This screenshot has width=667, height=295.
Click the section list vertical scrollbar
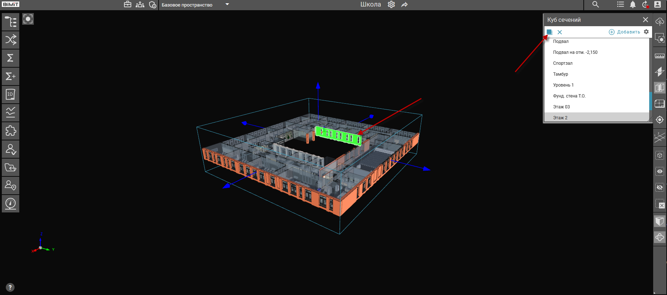pos(651,101)
